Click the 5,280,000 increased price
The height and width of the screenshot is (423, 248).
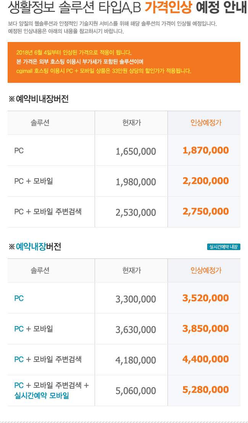tap(206, 390)
